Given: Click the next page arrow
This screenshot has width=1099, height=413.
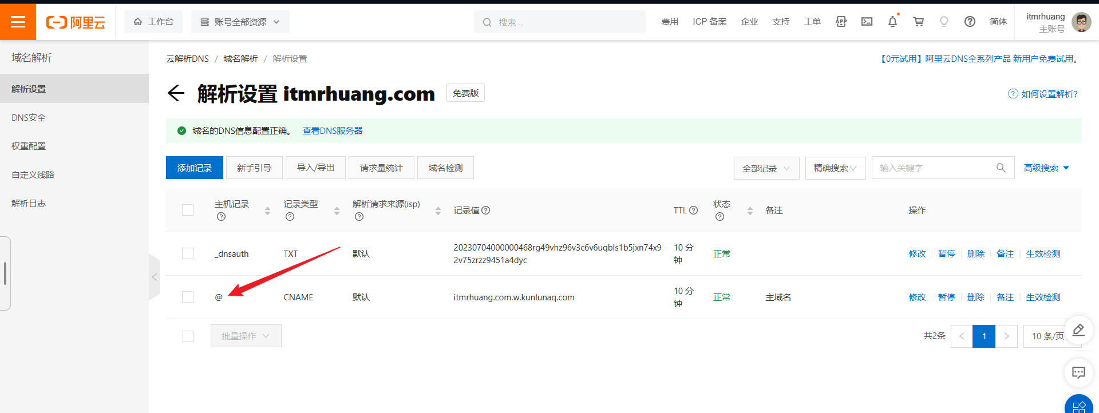Looking at the screenshot, I should pos(1006,336).
